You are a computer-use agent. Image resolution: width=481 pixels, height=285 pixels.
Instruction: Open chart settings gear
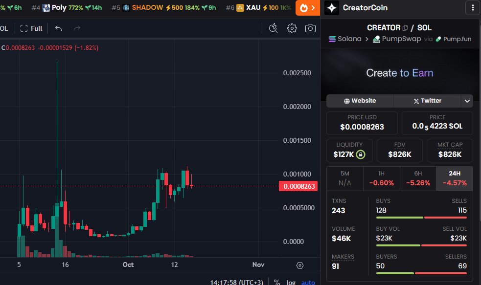(292, 28)
